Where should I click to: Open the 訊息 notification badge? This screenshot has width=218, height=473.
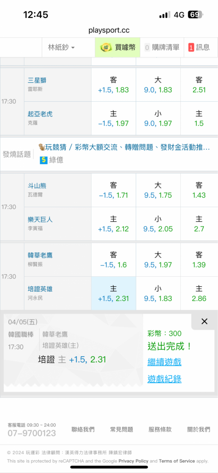191,47
